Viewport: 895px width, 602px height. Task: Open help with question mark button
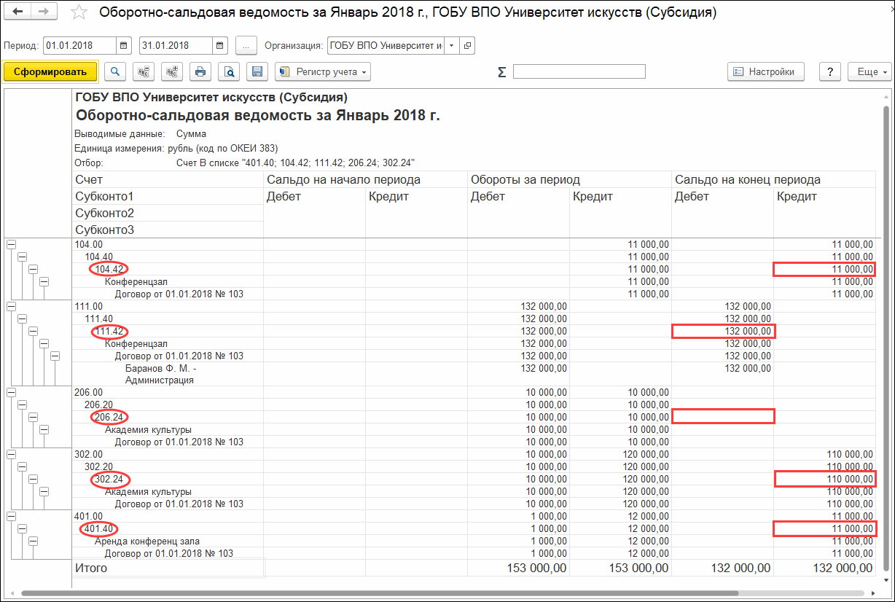[x=830, y=71]
